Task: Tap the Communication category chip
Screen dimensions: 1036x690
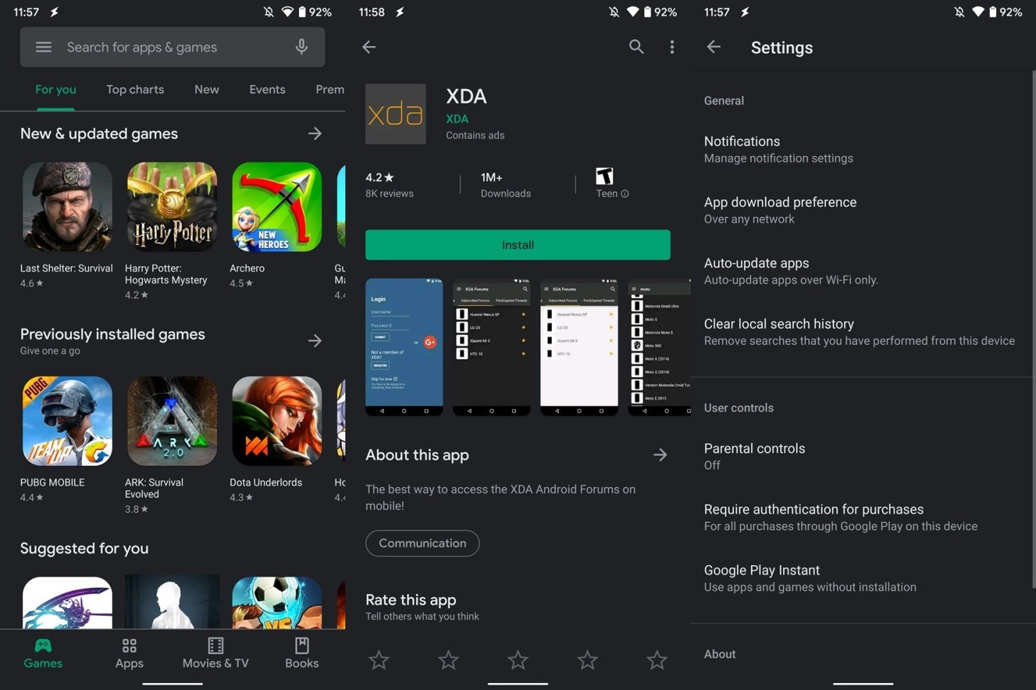Action: [x=422, y=543]
